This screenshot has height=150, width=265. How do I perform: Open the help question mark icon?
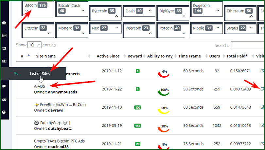[4, 112]
